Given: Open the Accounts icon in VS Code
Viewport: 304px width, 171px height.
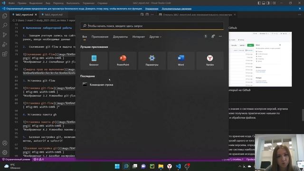Looking at the screenshot, I should pyautogui.click(x=5, y=143).
